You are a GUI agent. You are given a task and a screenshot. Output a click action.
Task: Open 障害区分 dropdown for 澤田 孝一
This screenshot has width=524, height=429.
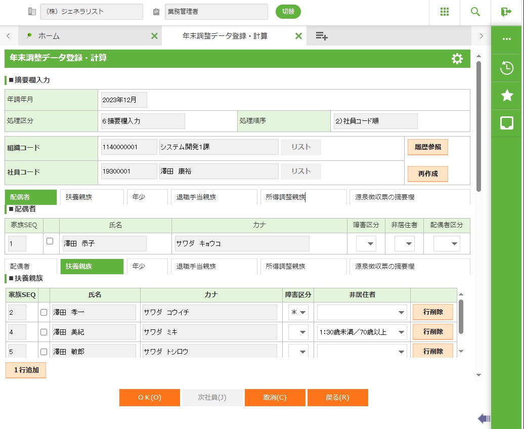298,313
